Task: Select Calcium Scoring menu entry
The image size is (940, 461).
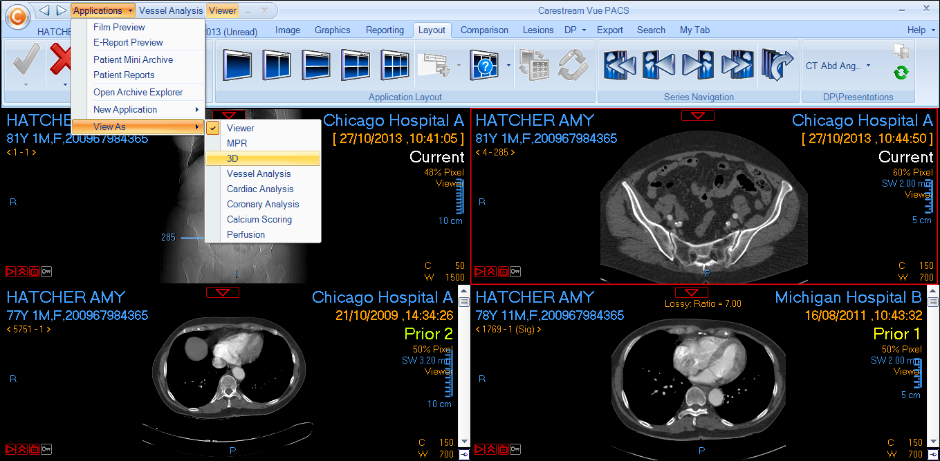Action: coord(263,219)
